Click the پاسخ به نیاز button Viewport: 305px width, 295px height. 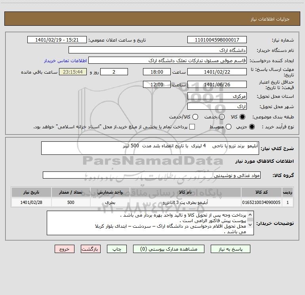coord(231,249)
